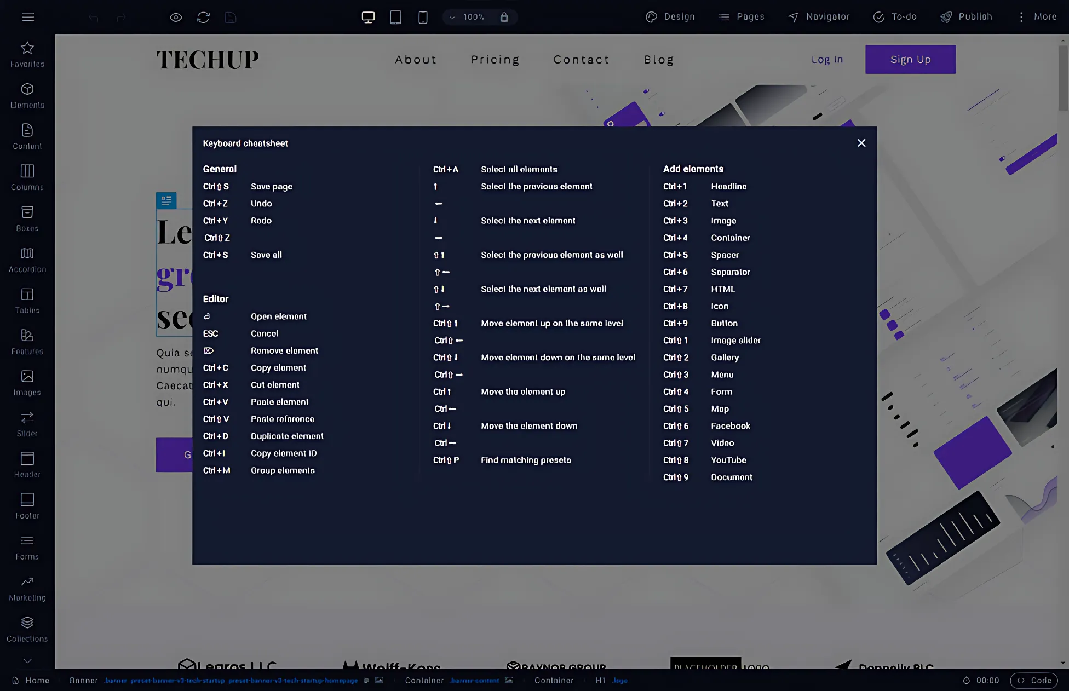Open the hamburger menu
This screenshot has height=691, width=1069.
[28, 17]
